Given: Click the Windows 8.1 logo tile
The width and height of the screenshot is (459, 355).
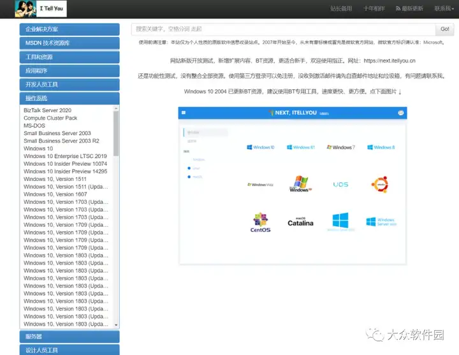Looking at the screenshot, I should coord(301,147).
